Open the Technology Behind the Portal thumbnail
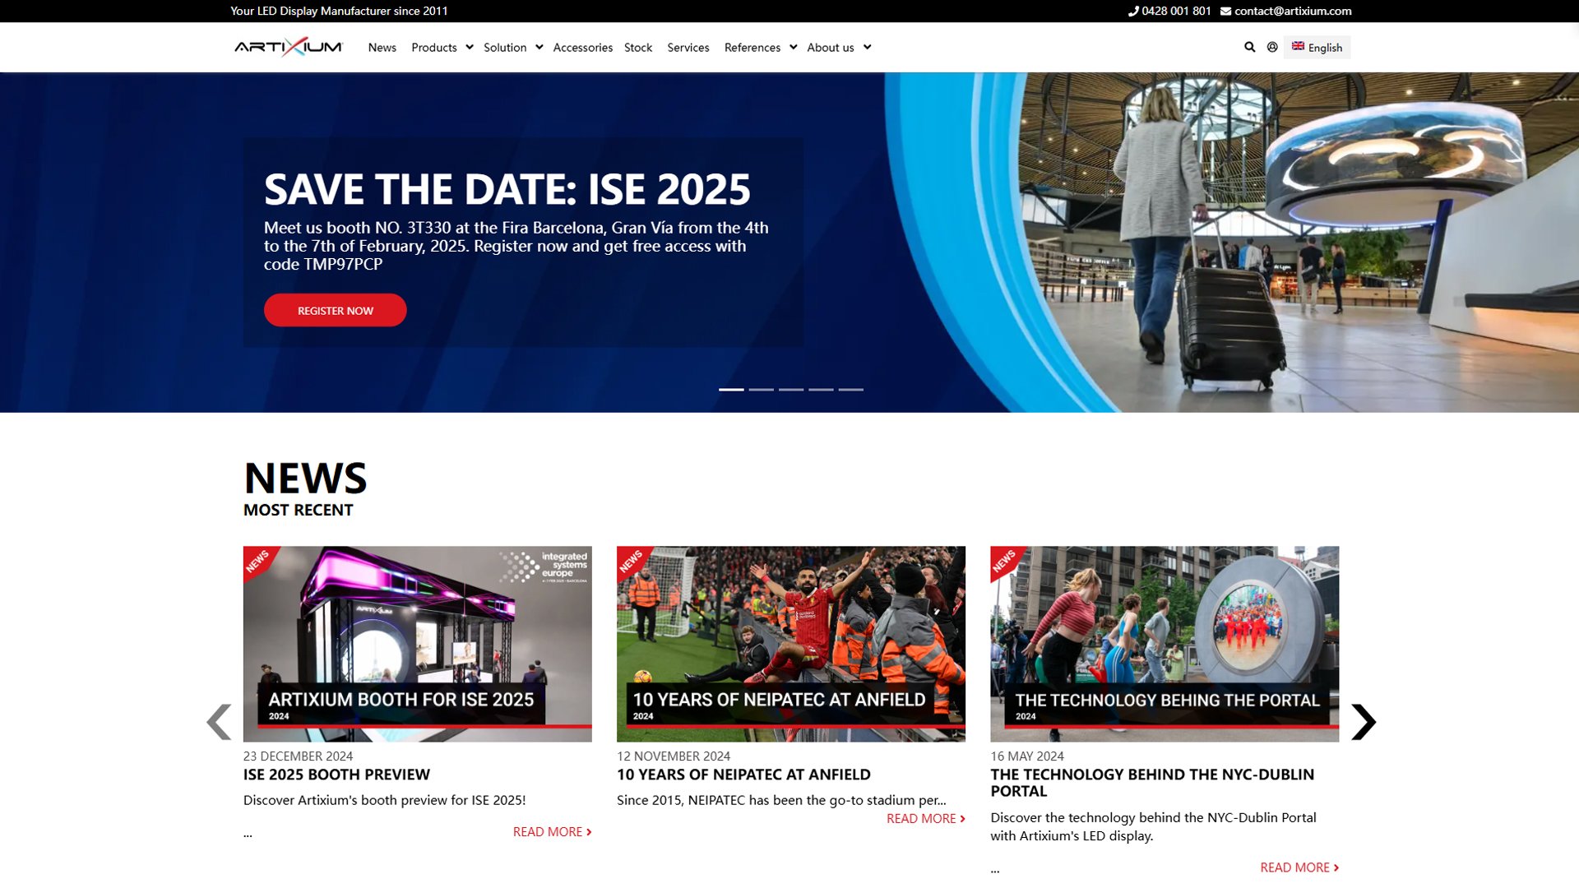 click(1165, 644)
